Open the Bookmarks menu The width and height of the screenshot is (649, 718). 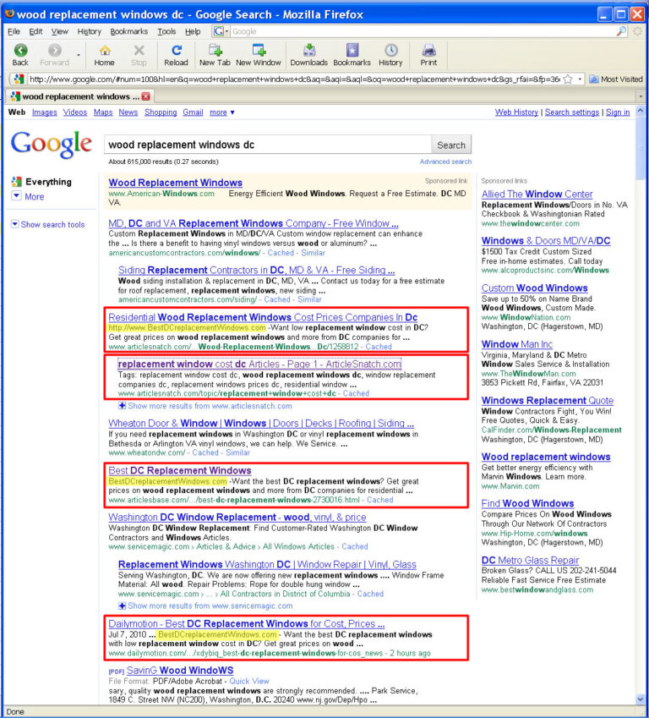click(x=129, y=31)
